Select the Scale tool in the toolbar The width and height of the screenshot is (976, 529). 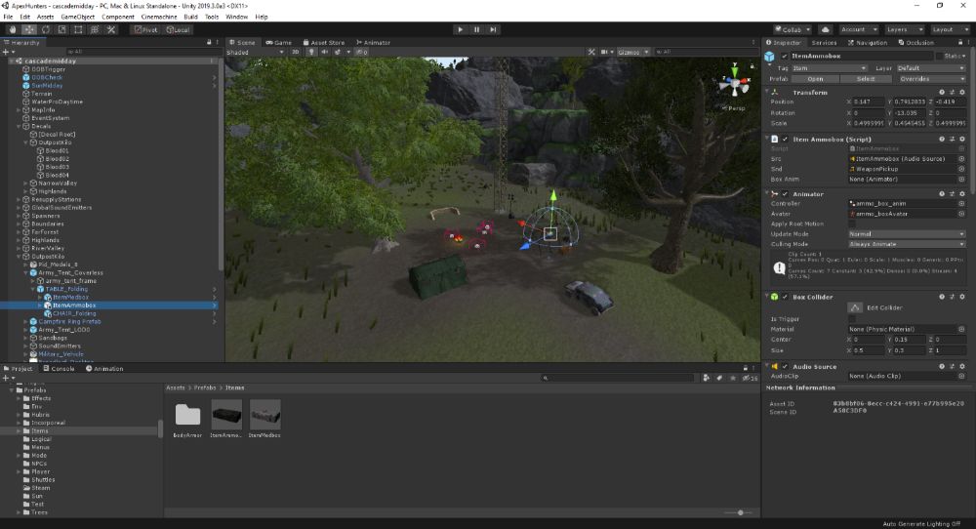tap(62, 29)
